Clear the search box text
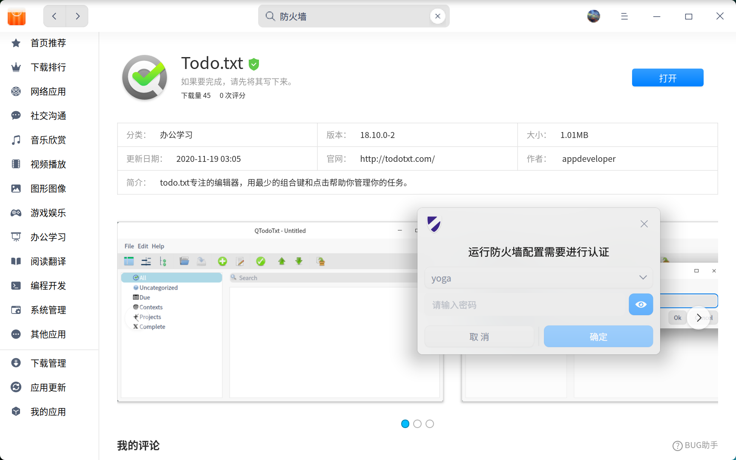 (x=437, y=16)
